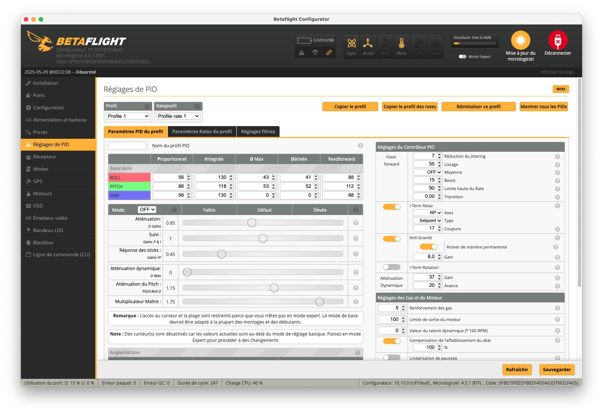Click help icon for Réduction du Jittering
Image resolution: width=603 pixels, height=414 pixels.
[557, 157]
